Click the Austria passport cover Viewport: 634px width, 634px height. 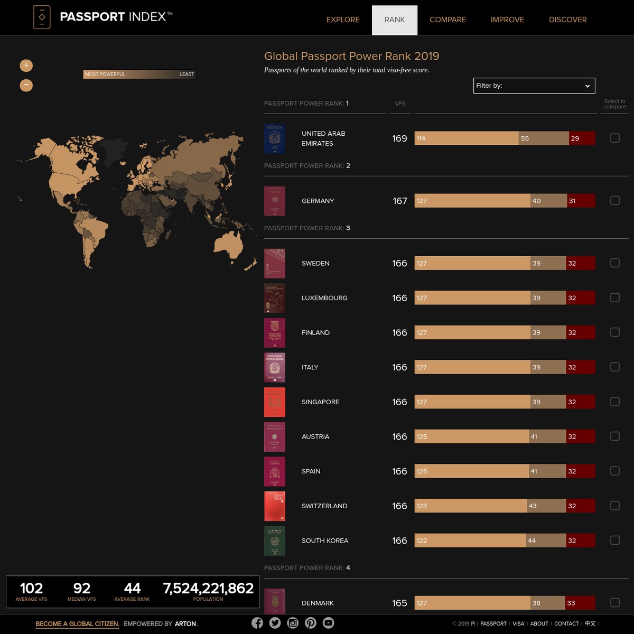275,436
